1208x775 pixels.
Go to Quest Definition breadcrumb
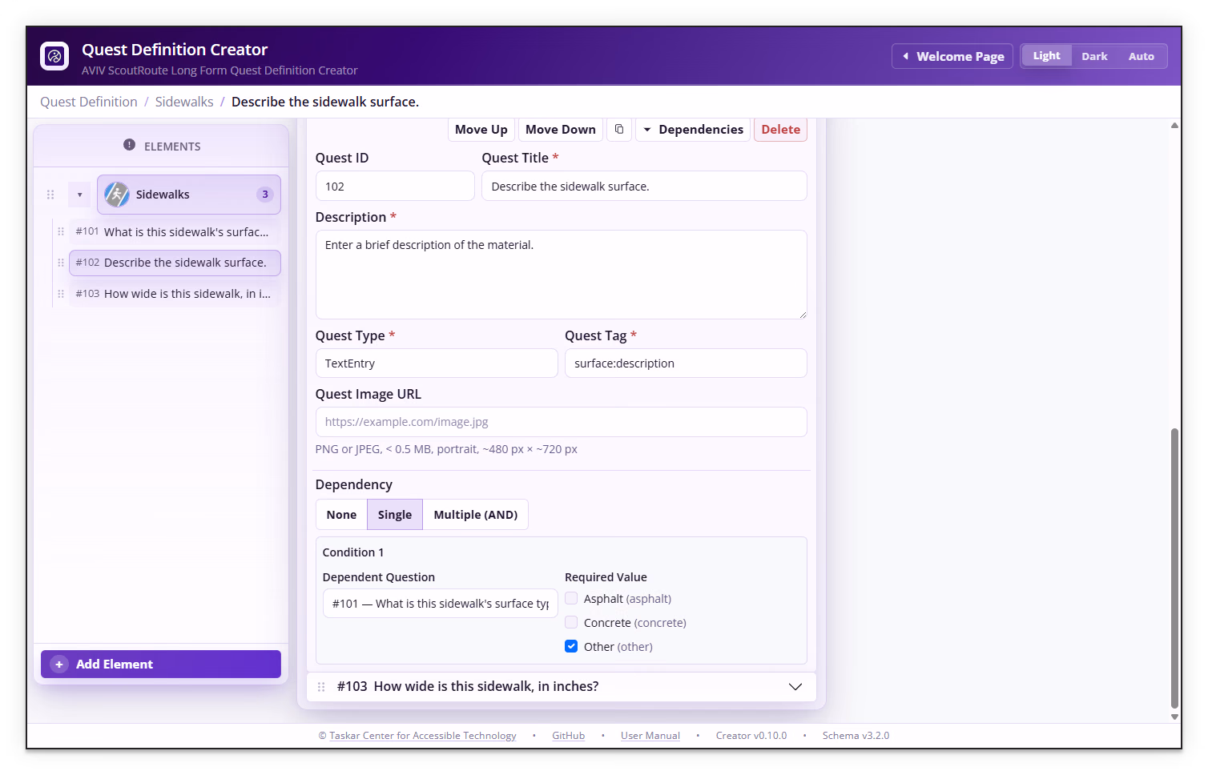coord(89,102)
